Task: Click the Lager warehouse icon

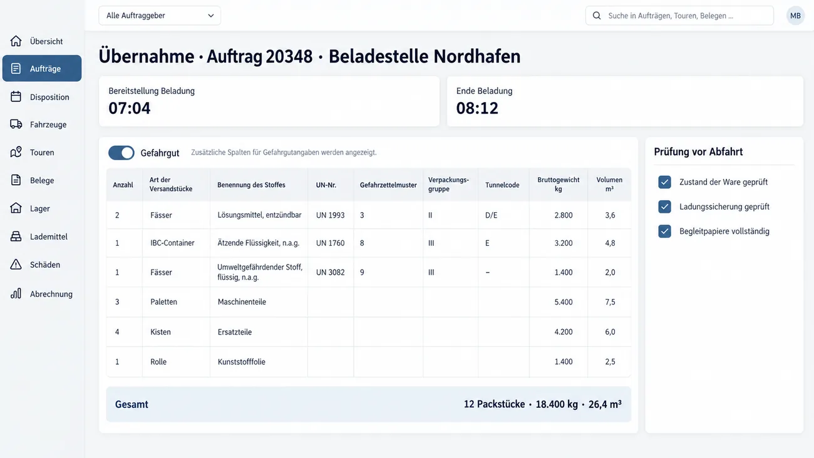Action: 16,208
